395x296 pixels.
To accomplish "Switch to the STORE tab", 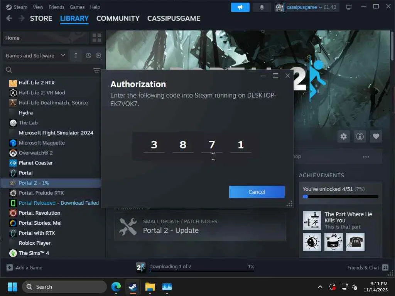I will 41,18.
